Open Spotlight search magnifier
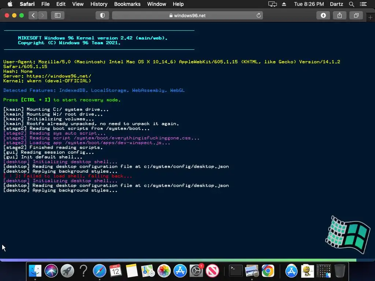Screen dimensions: 375x281 coord(351,4)
